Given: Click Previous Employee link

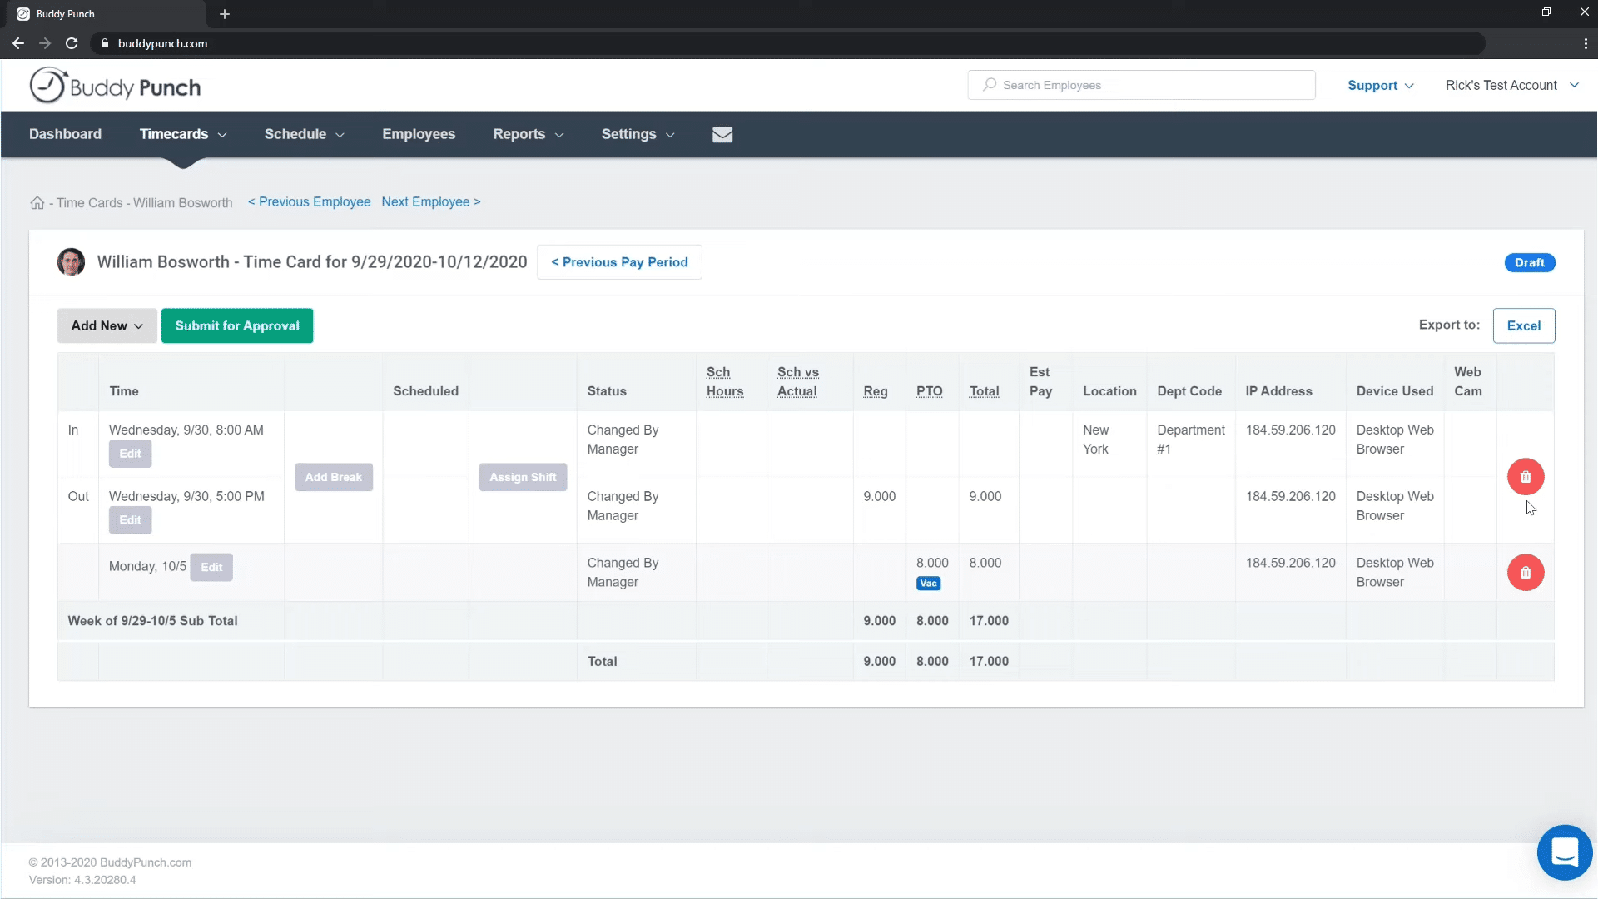Looking at the screenshot, I should pos(309,202).
